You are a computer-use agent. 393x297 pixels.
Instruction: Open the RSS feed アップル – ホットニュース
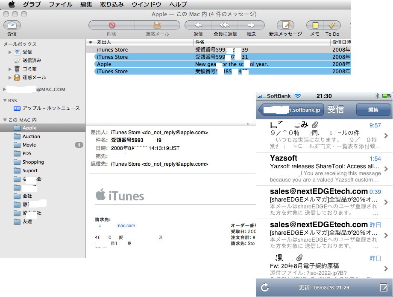pos(51,108)
